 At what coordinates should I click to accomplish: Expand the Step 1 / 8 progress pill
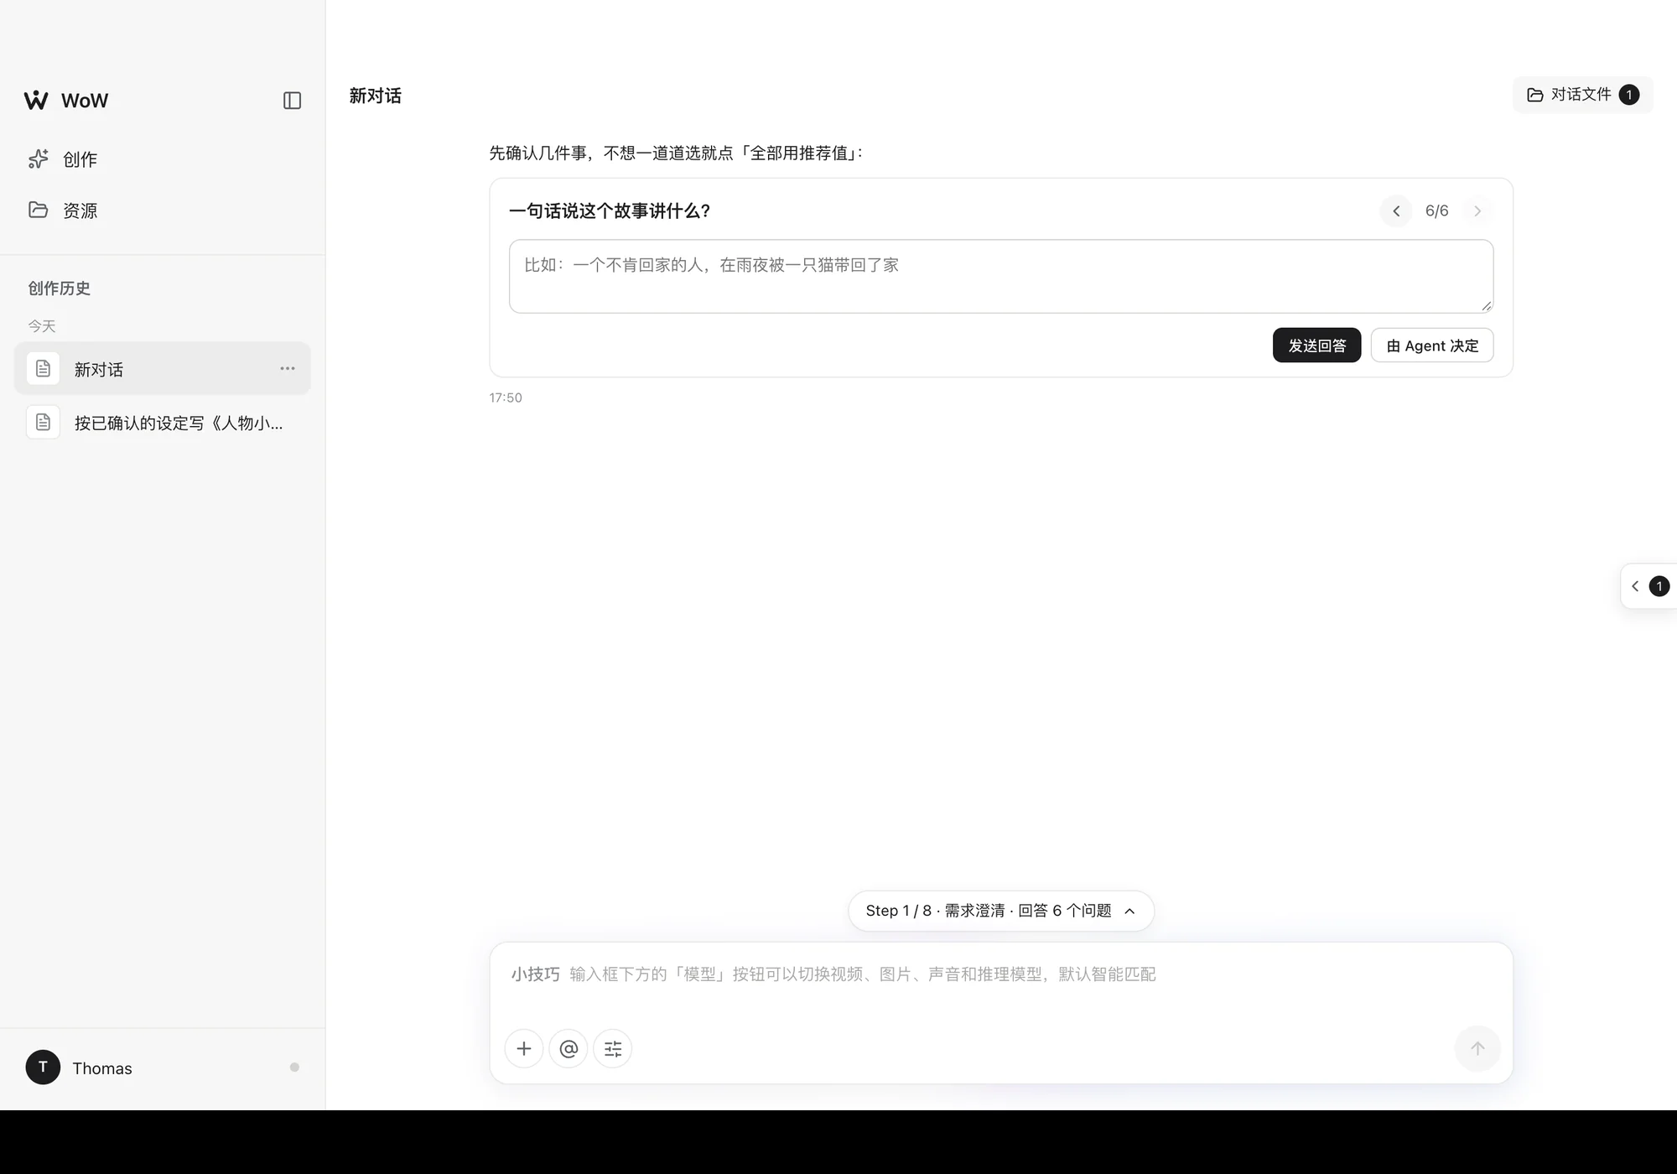click(1001, 911)
